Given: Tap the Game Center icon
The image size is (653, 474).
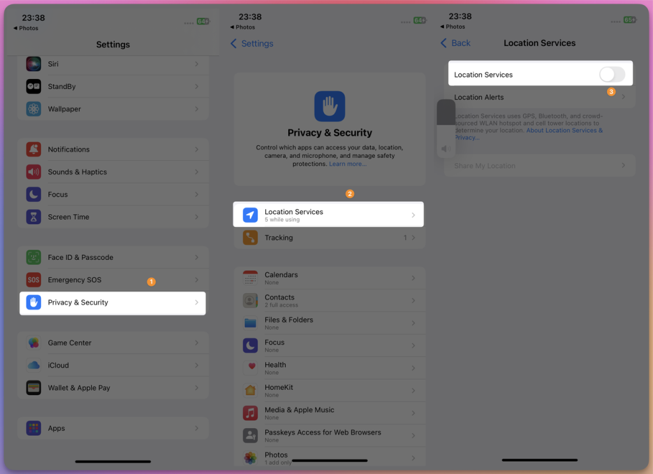Looking at the screenshot, I should tap(34, 343).
